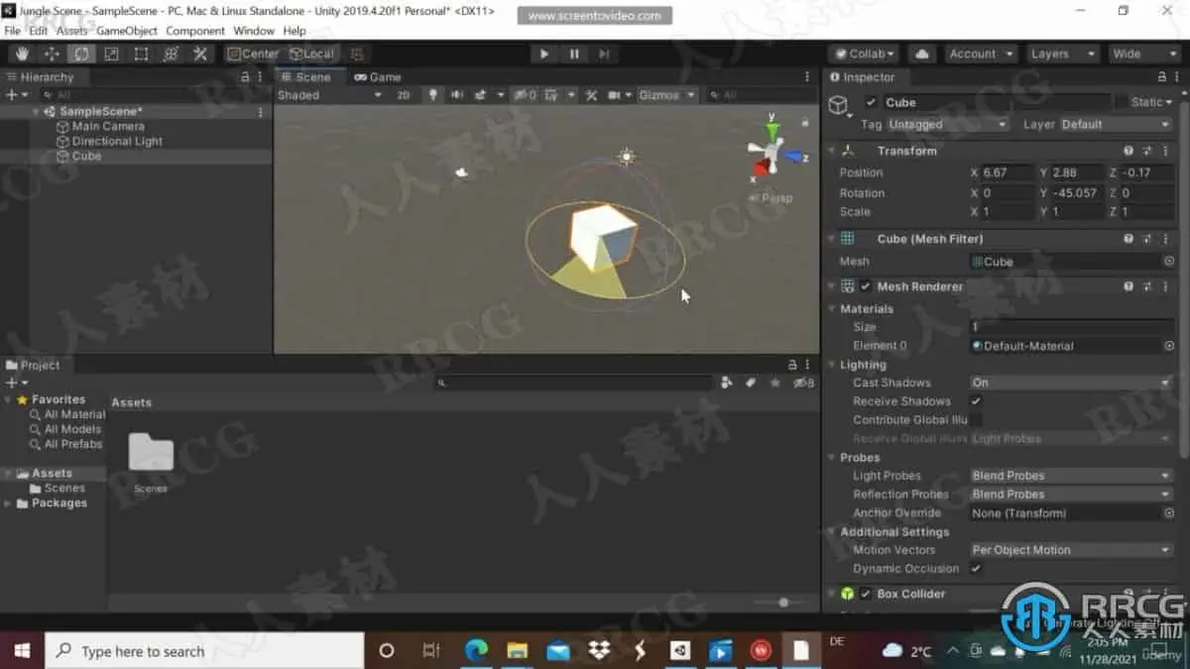Open the GameObject menu
1190x669 pixels.
click(x=127, y=31)
